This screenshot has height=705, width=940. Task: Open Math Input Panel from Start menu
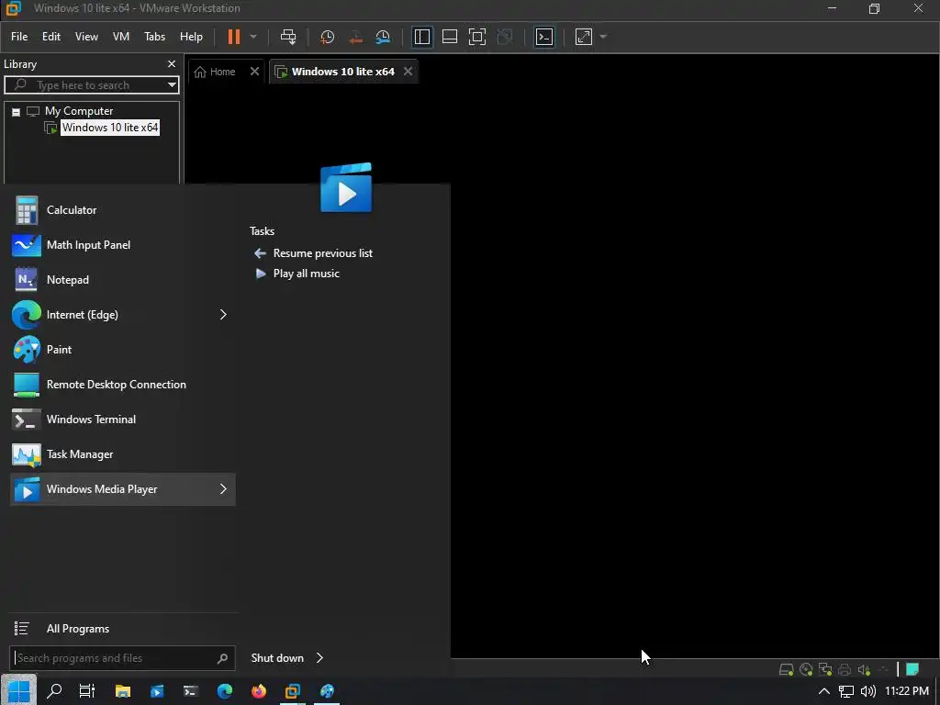coord(122,244)
